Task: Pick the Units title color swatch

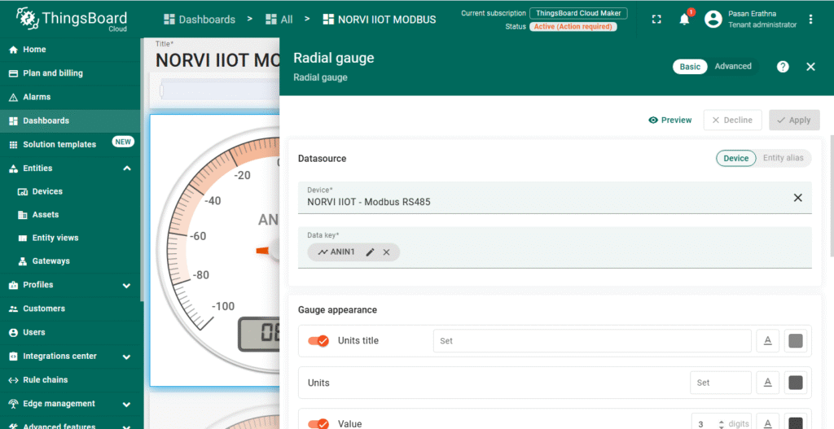Action: 796,341
